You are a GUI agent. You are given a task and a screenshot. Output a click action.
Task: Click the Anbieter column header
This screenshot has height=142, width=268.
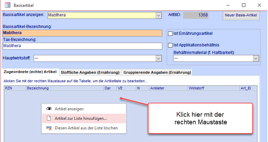point(168,88)
